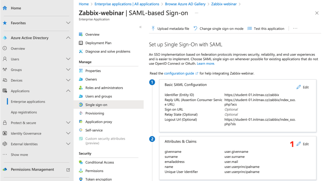Expand the Identity Governance section
This screenshot has height=181, width=325.
point(68,133)
